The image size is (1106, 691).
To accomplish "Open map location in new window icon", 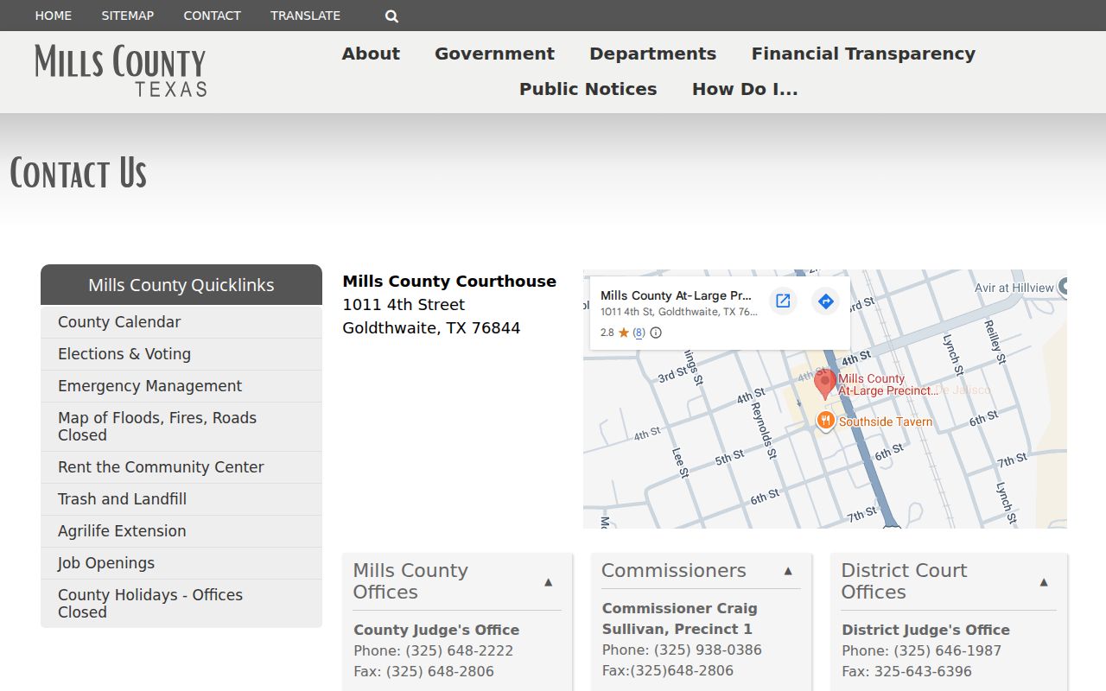I will [x=783, y=301].
